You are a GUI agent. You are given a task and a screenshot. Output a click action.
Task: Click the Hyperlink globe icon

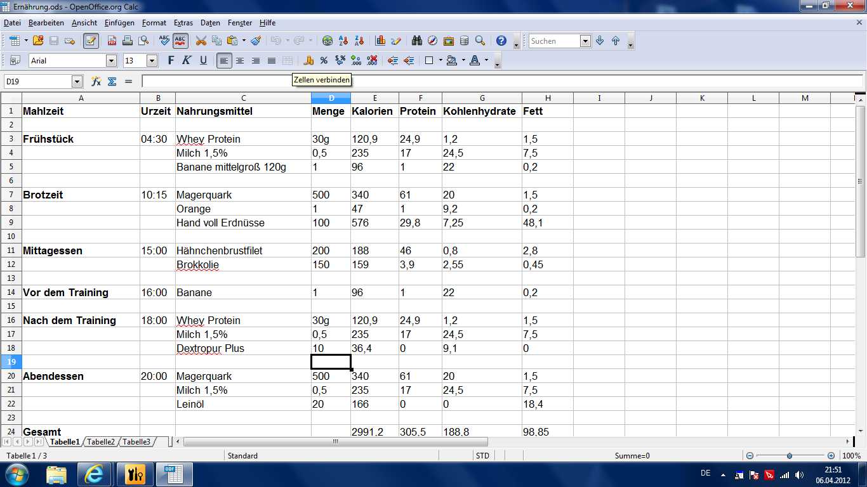point(328,41)
